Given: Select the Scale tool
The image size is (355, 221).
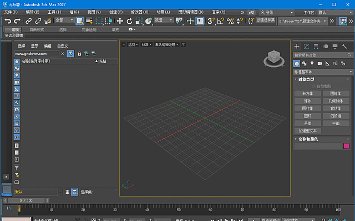Looking at the screenshot, I should (139, 21).
